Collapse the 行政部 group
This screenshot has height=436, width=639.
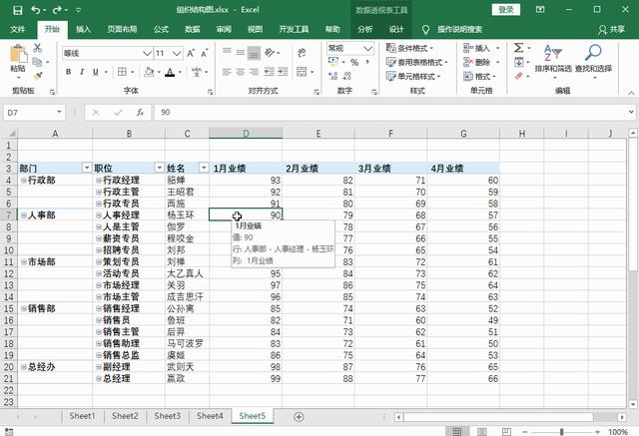[24, 180]
